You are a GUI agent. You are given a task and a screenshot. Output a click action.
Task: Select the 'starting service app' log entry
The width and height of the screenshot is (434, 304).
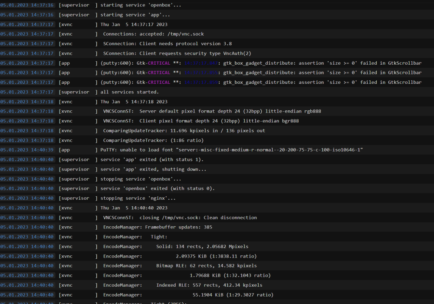pos(217,15)
